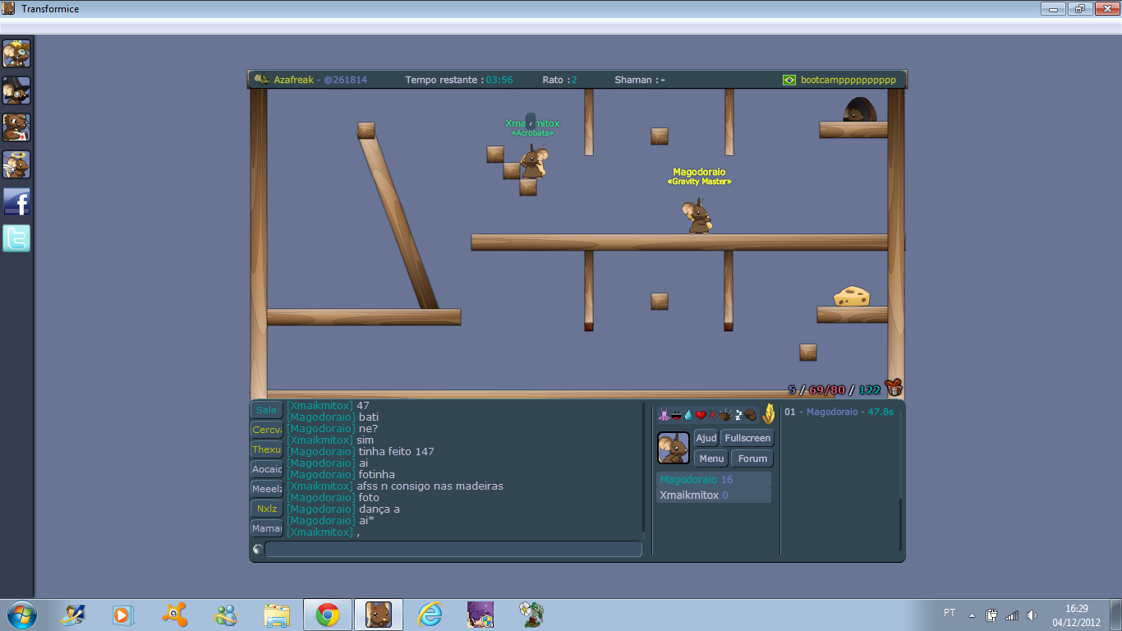
Task: Switch to the Thexu chat tab
Action: coord(267,449)
